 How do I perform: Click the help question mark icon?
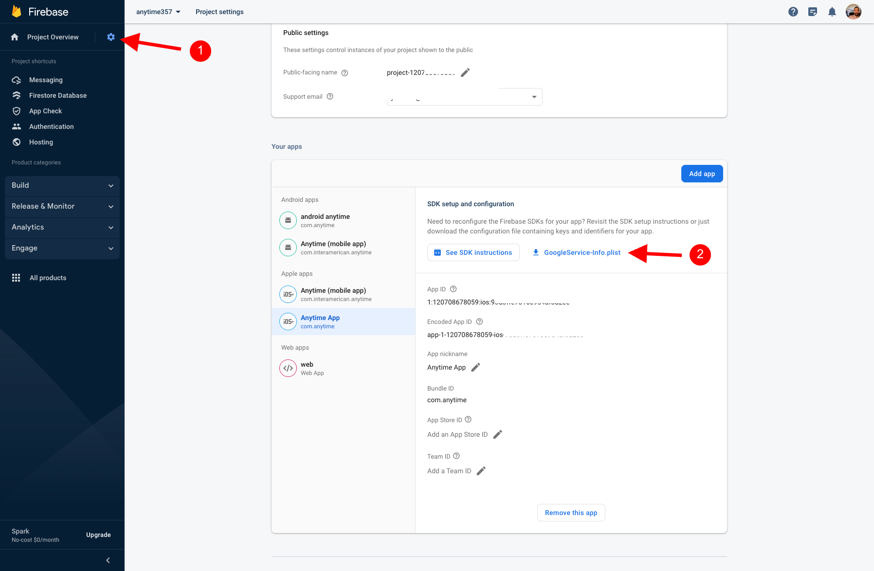(x=793, y=12)
